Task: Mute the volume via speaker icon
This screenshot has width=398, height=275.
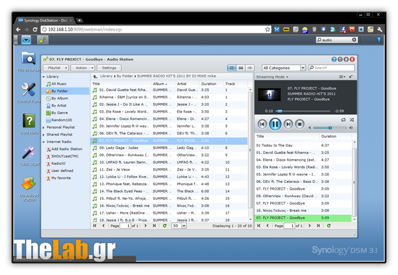Action: coord(309,128)
